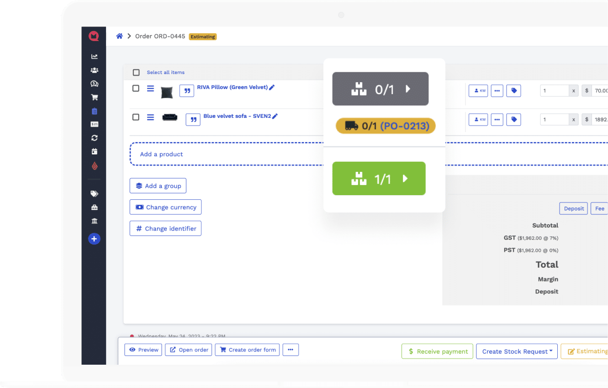This screenshot has height=388, width=608.
Task: Tick the Select all items checkbox
Action: (136, 72)
